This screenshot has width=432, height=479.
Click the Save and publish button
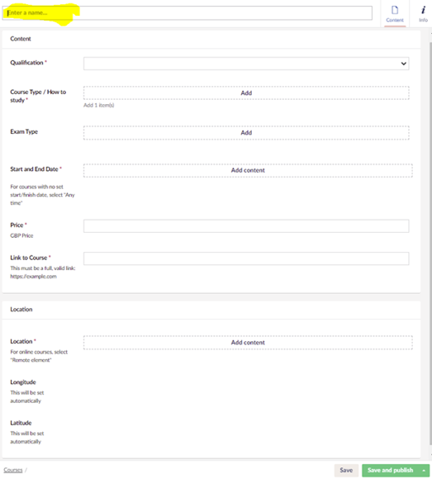(391, 471)
